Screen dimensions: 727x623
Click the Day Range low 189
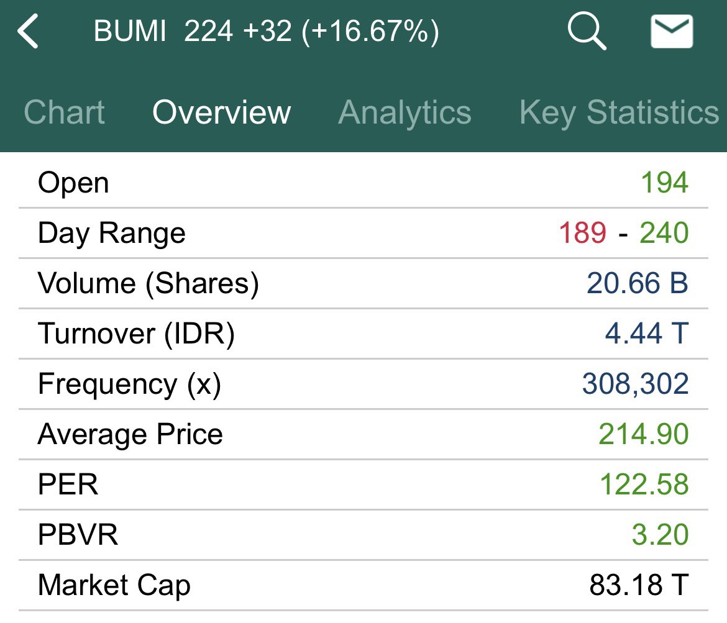(582, 232)
